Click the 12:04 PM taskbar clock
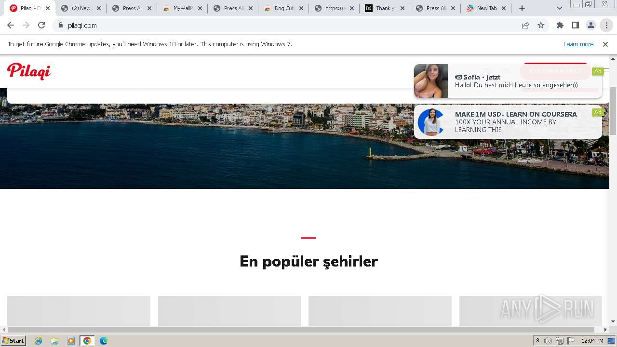The image size is (617, 347). click(x=592, y=341)
